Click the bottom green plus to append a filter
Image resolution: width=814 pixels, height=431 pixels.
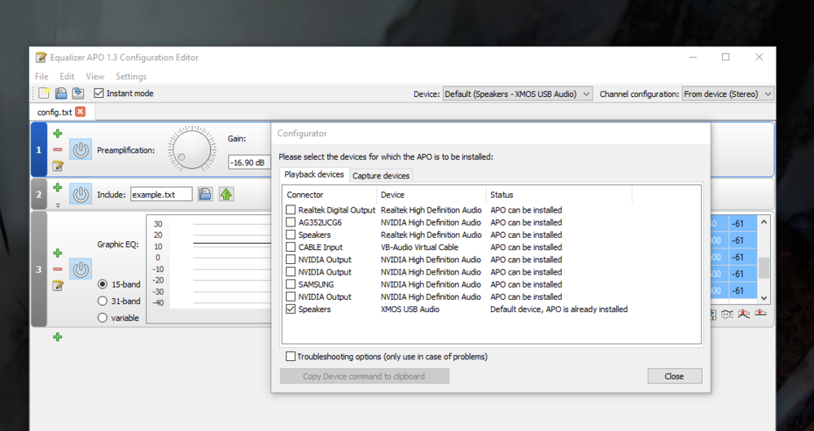click(58, 337)
